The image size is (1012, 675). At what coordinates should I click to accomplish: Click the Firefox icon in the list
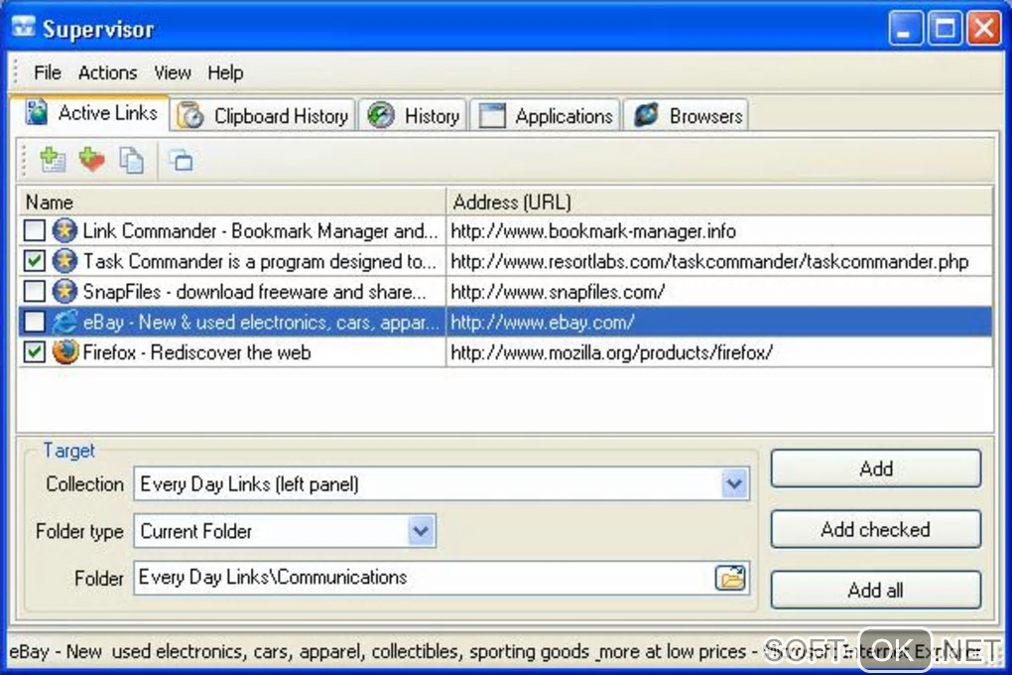[64, 352]
